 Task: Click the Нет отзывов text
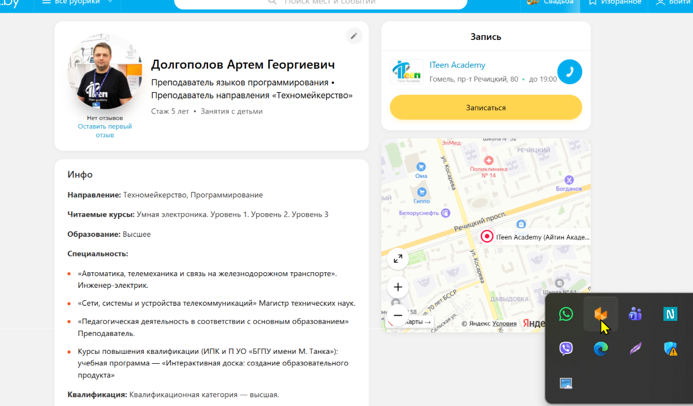(x=105, y=118)
